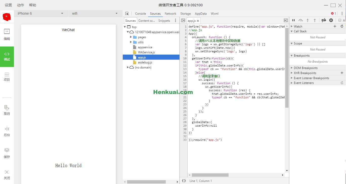
Task: Click the pause script execution button
Action: tap(293, 20)
